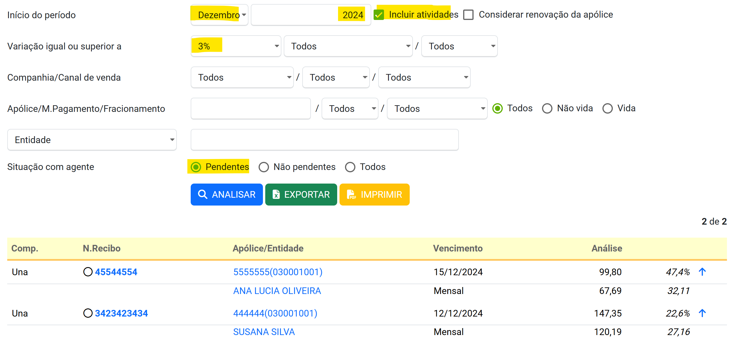Screen dimensions: 731x344
Task: Click the empty Apólice number input field
Action: 251,109
